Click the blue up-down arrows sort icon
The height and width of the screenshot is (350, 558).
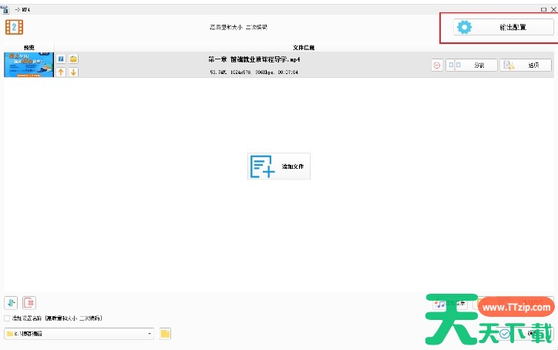pyautogui.click(x=11, y=303)
